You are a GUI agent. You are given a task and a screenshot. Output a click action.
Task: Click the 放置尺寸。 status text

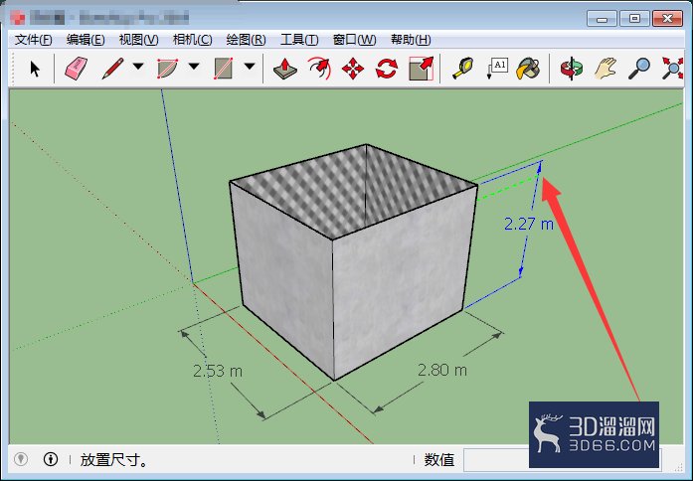[114, 460]
